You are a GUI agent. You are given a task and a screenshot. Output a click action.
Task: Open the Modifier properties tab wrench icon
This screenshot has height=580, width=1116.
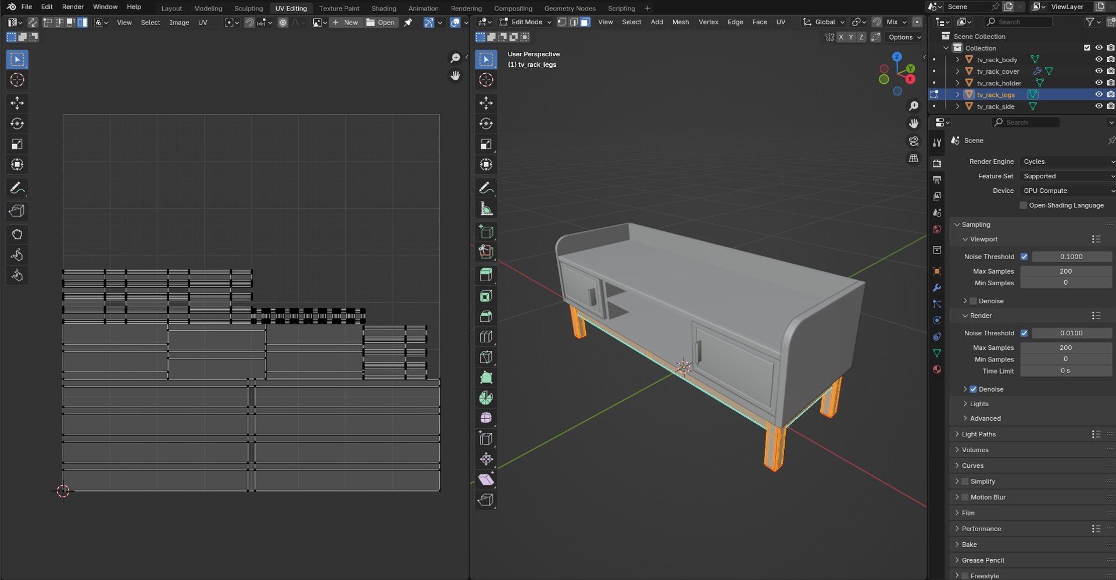[x=936, y=288]
